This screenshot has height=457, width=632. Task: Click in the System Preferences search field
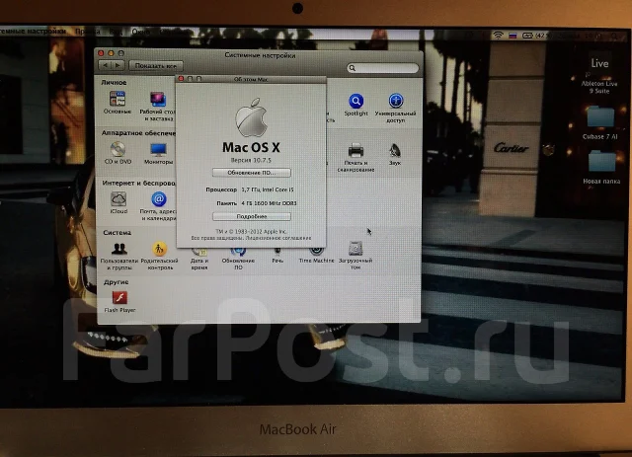(382, 68)
